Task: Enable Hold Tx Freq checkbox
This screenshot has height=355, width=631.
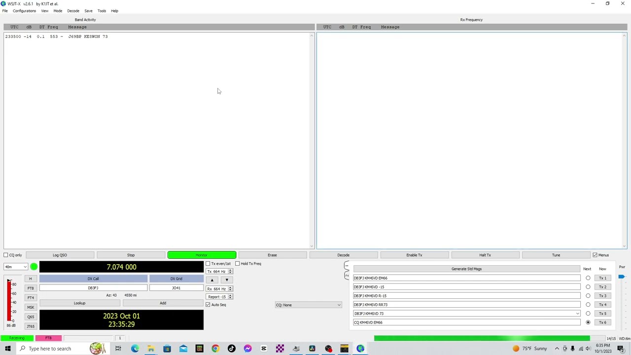Action: 238,263
